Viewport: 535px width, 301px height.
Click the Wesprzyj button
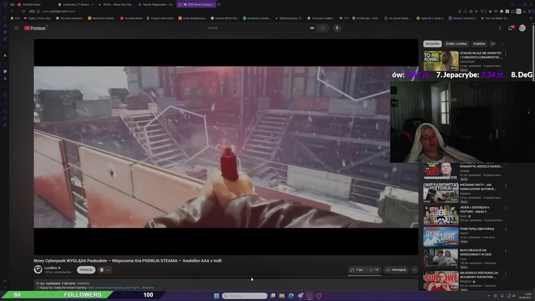coord(86,270)
